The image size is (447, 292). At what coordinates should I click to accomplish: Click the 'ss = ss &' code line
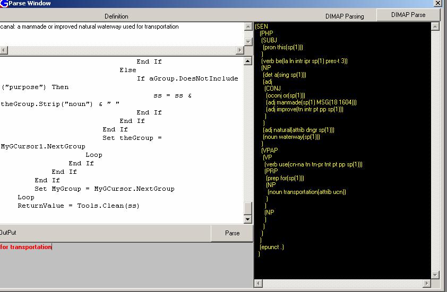173,95
